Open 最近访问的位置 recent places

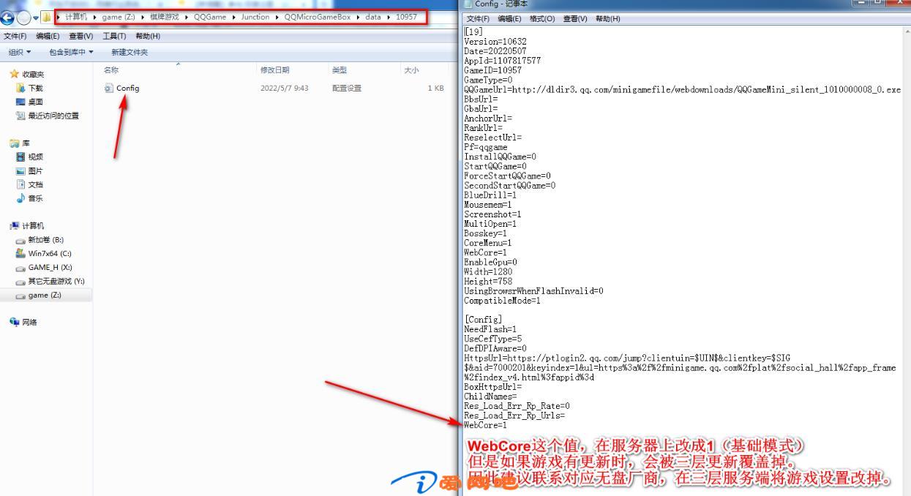[48, 116]
